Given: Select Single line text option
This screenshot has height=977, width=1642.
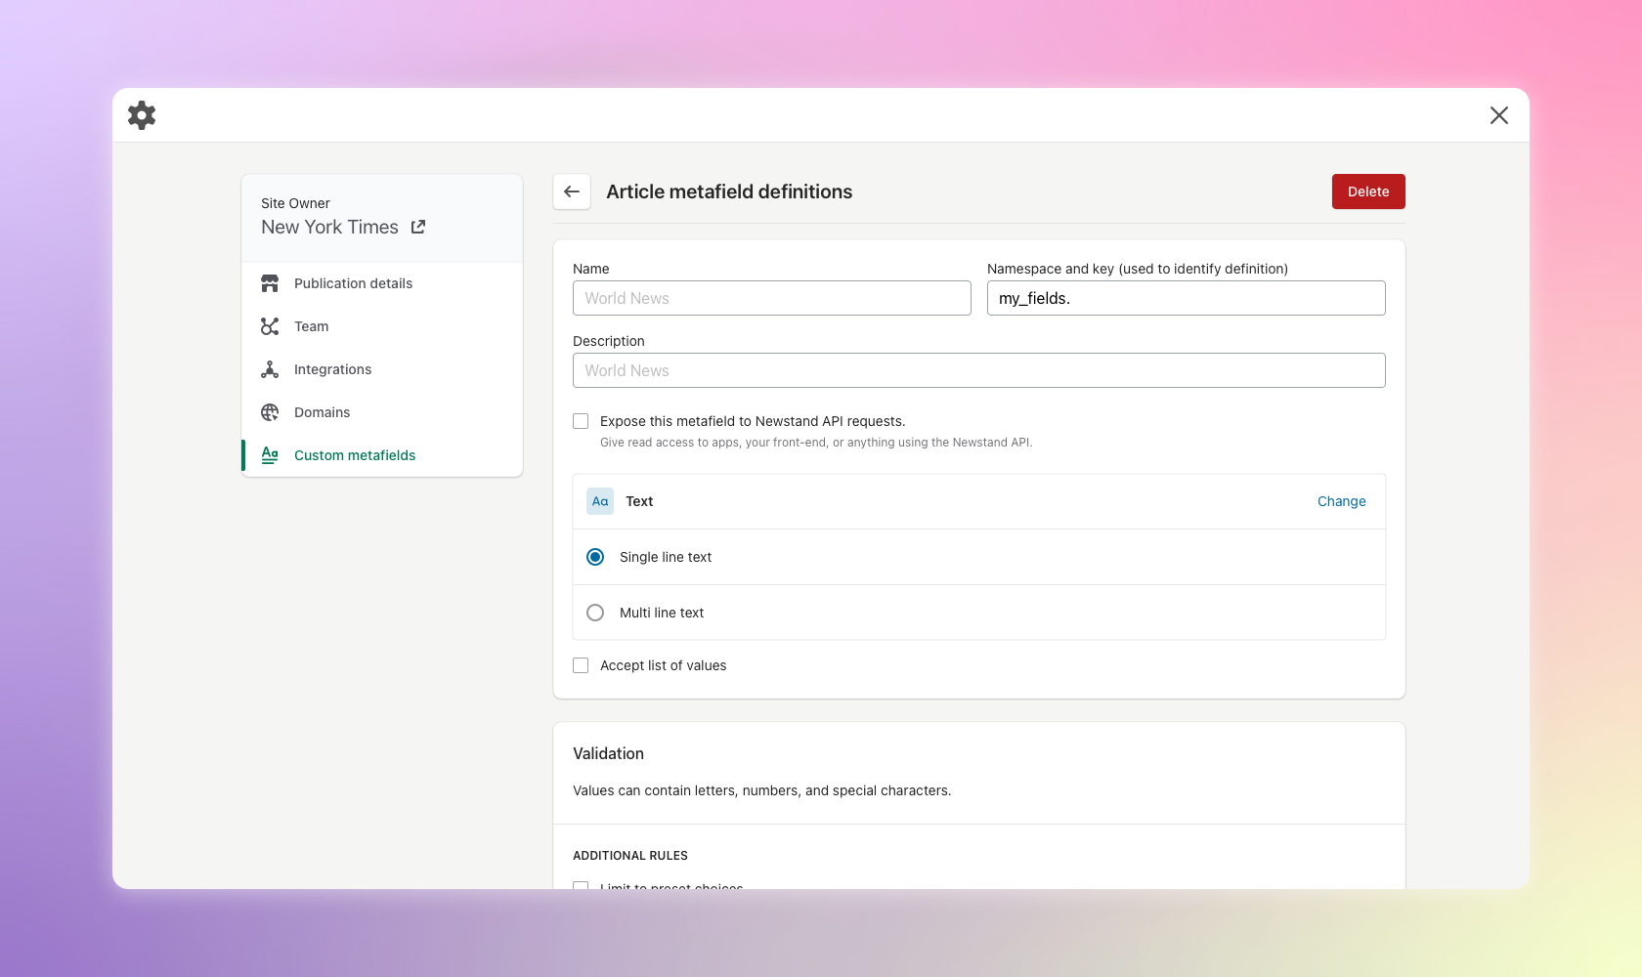Looking at the screenshot, I should click(595, 557).
